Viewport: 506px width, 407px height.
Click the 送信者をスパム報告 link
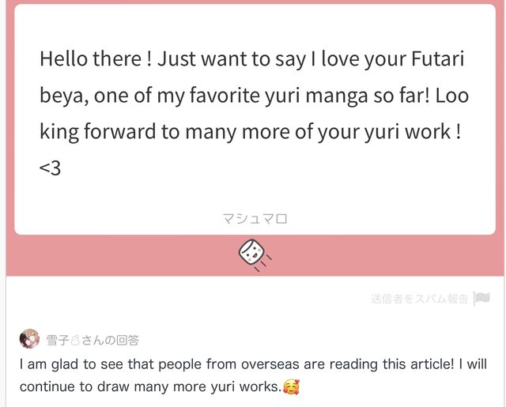tap(419, 299)
